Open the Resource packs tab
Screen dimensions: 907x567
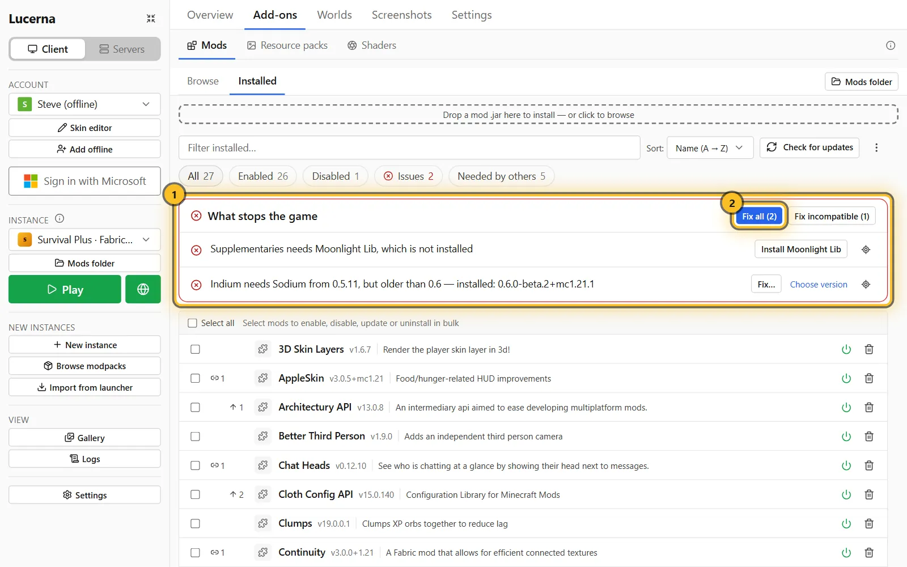287,45
